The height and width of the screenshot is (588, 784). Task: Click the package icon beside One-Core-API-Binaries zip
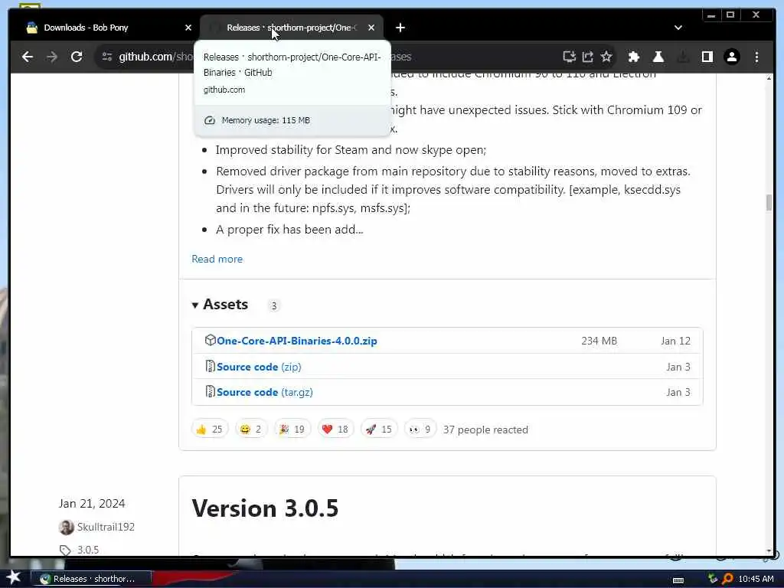pyautogui.click(x=210, y=340)
